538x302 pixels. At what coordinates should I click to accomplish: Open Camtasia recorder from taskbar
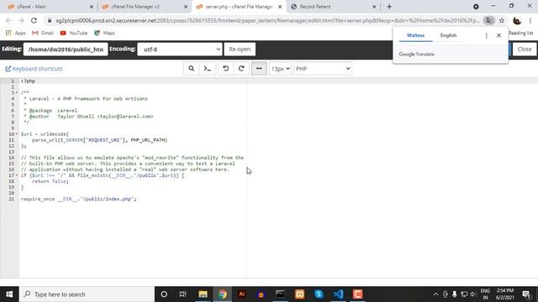pyautogui.click(x=357, y=294)
